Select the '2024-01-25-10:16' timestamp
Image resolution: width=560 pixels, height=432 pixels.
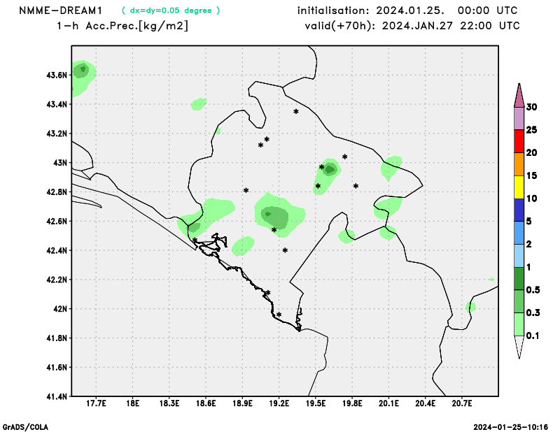(511, 427)
